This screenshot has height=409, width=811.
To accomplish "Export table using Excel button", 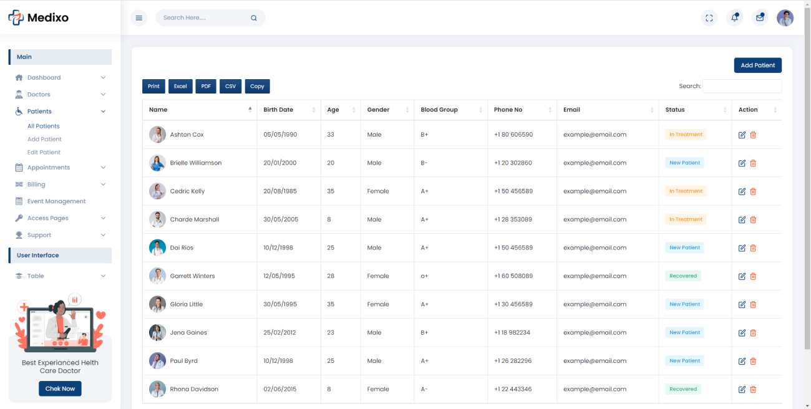I will click(x=180, y=87).
